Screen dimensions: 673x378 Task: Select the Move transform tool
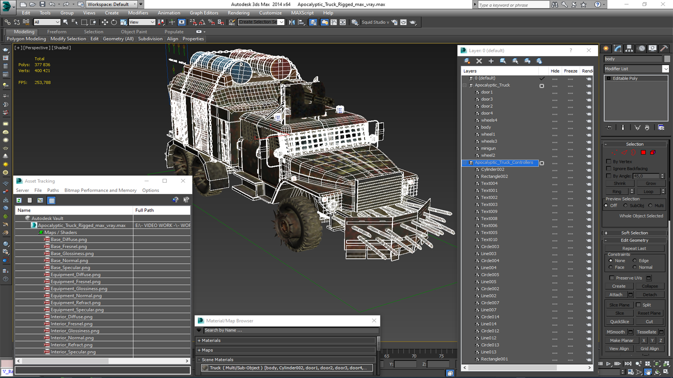coord(105,22)
